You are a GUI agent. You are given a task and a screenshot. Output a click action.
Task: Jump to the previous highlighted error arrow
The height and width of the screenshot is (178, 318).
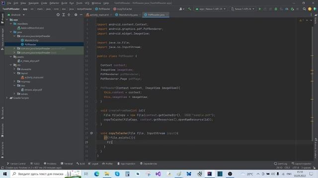(307, 20)
